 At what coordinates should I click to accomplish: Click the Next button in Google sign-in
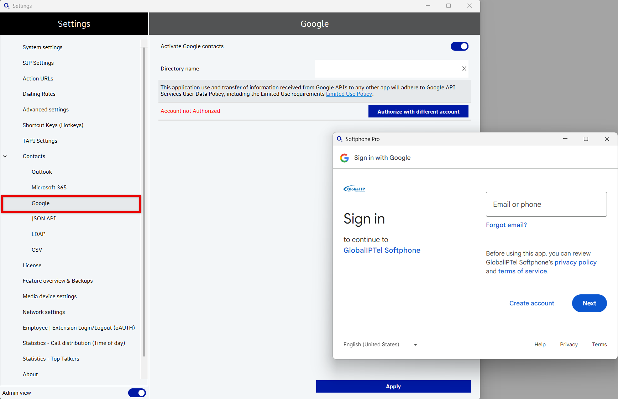pyautogui.click(x=589, y=303)
